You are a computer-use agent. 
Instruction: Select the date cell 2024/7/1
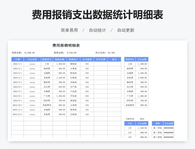coord(18,91)
